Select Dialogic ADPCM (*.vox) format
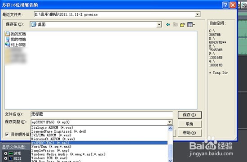The height and width of the screenshot is (162, 247). pos(99,127)
